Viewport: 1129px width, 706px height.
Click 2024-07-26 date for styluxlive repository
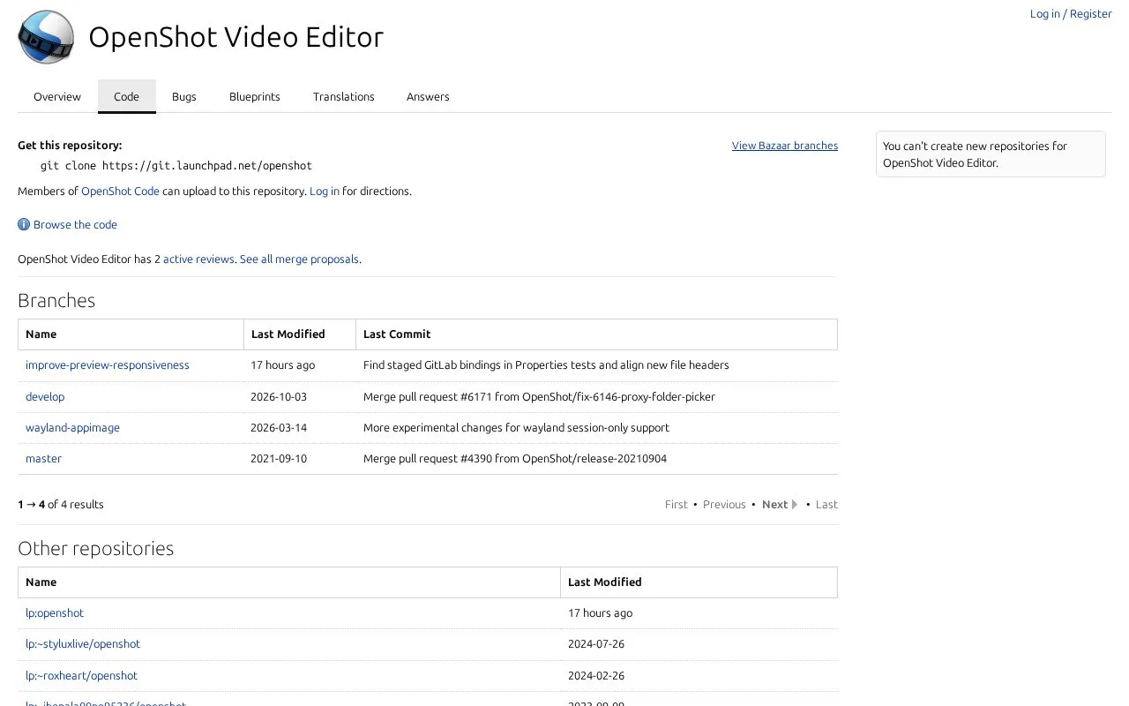point(596,643)
